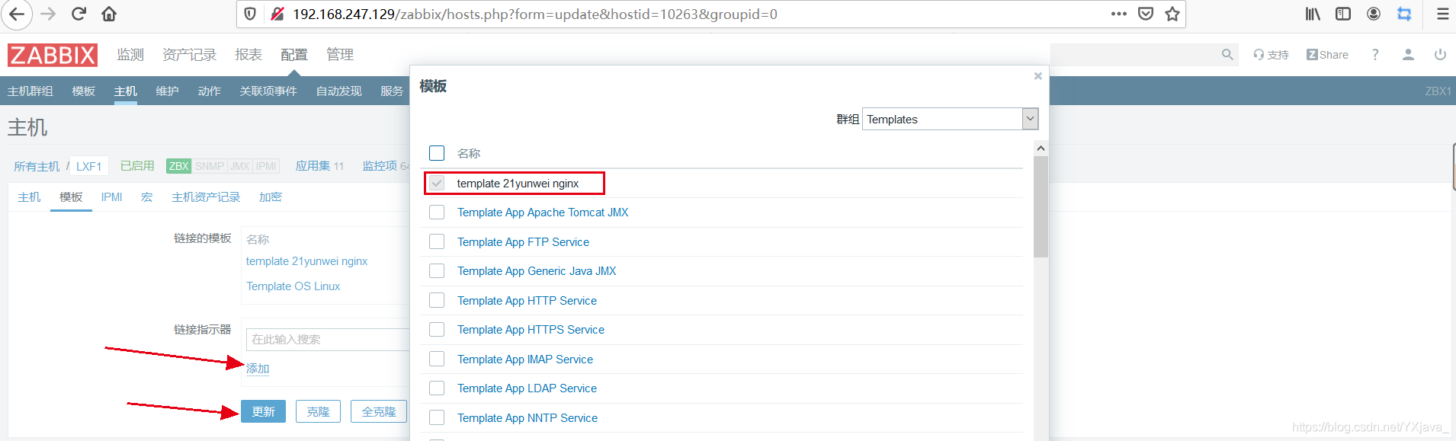
Task: Click the 克隆 button
Action: click(318, 411)
